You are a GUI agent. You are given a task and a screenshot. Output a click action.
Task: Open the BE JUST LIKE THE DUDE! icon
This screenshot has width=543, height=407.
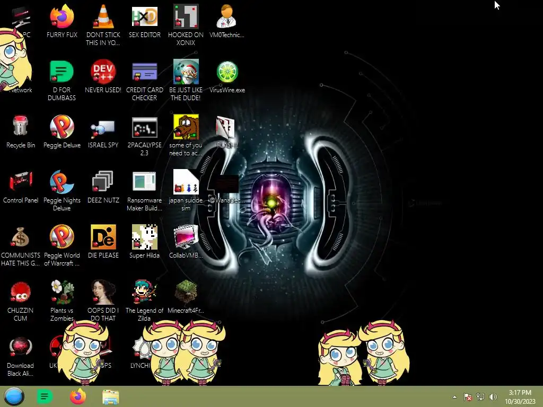[x=186, y=72]
